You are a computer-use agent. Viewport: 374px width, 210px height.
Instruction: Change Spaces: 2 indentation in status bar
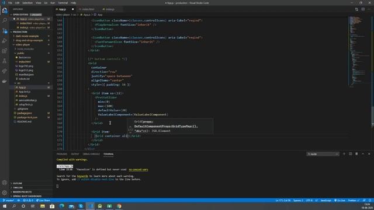point(298,201)
